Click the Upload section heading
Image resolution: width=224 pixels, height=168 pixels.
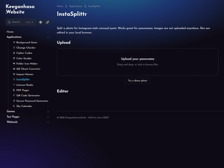(63, 42)
